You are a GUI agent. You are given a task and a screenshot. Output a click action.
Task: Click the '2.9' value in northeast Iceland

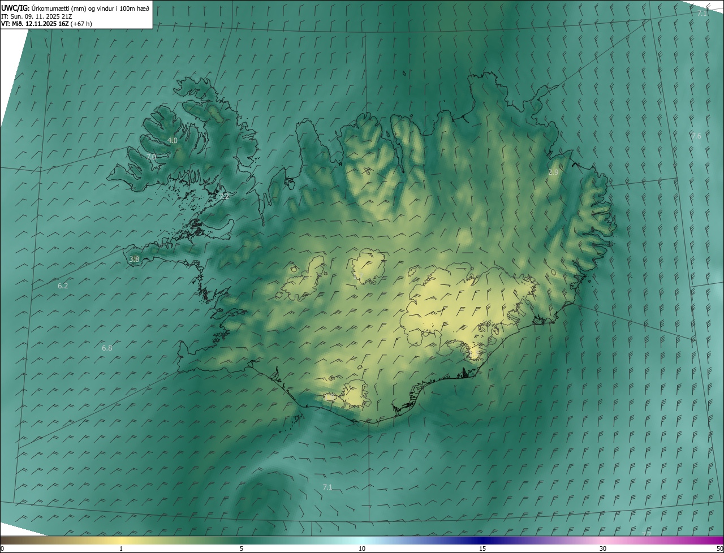click(553, 172)
